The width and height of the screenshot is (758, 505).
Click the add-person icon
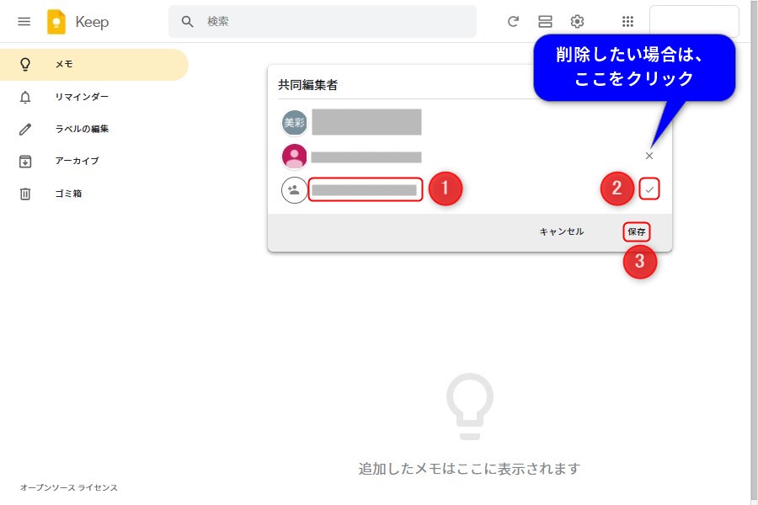pyautogui.click(x=294, y=190)
